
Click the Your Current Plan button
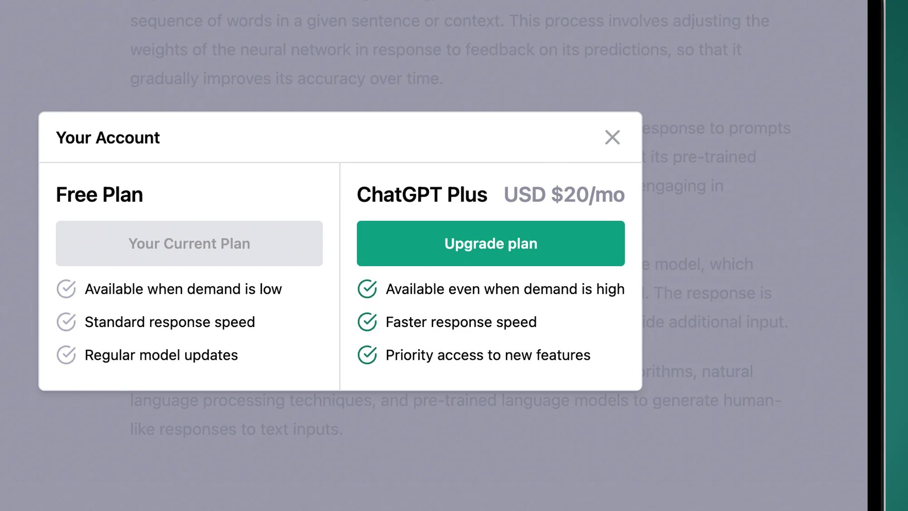pos(189,243)
